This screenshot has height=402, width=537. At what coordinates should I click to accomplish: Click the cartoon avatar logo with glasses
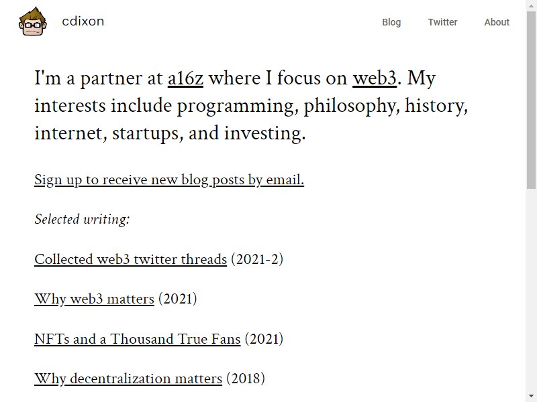pos(33,21)
